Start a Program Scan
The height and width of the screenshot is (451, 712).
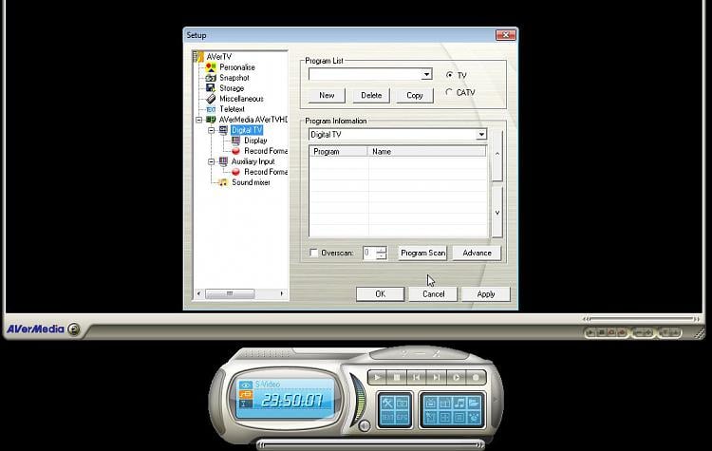(x=422, y=253)
